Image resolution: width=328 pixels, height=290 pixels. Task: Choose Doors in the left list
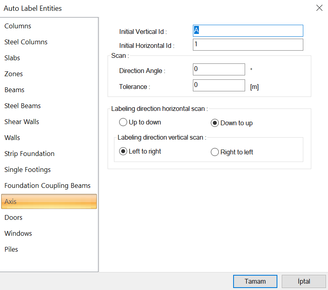coord(14,218)
